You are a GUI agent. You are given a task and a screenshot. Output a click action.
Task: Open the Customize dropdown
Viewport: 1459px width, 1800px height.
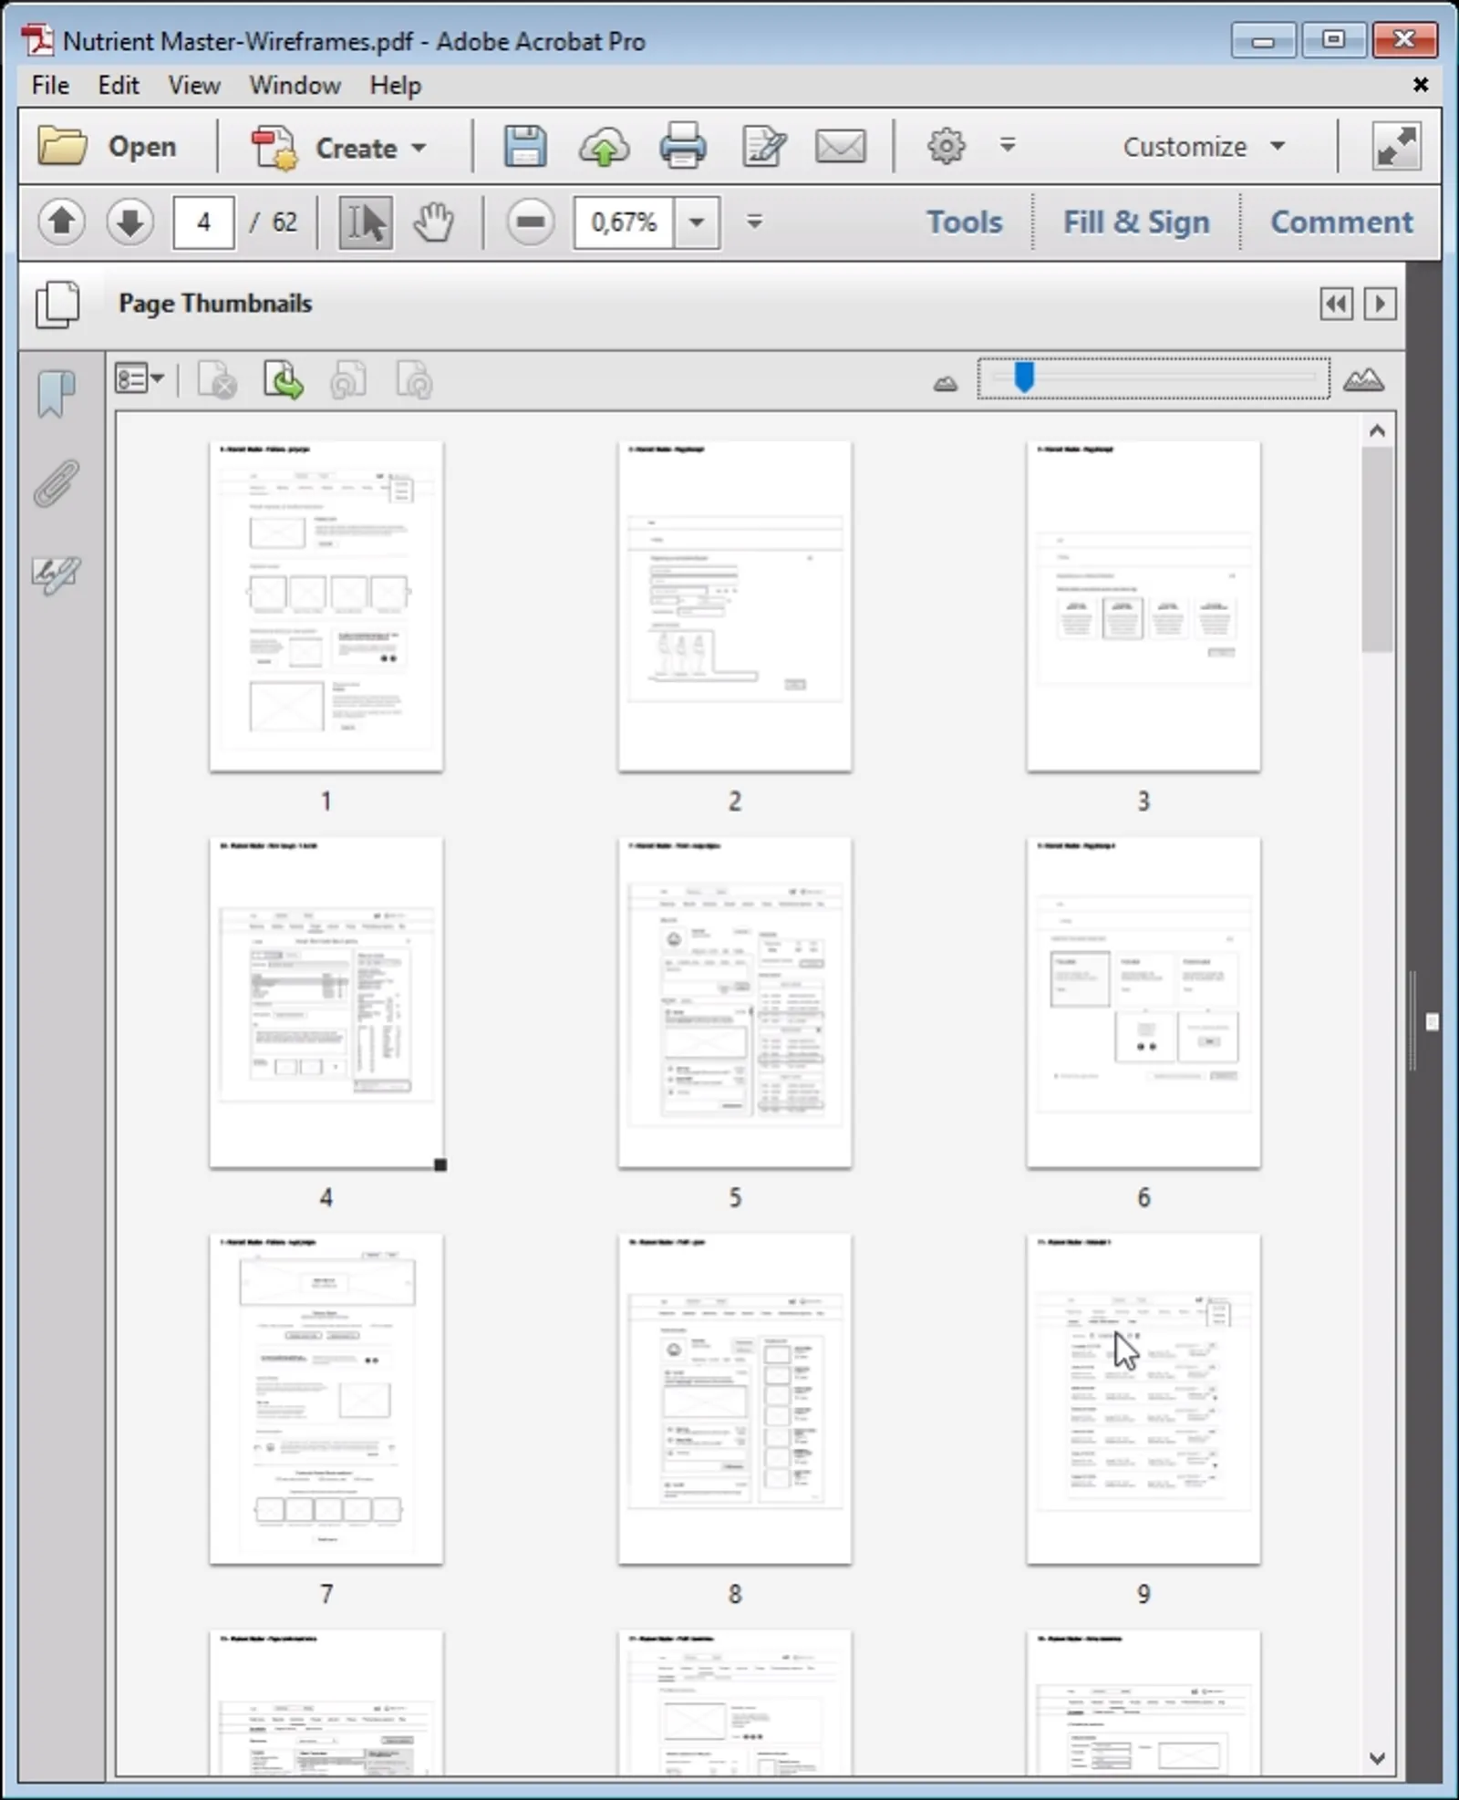click(x=1204, y=147)
